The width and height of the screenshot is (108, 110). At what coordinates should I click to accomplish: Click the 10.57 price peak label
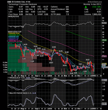tap(88, 60)
